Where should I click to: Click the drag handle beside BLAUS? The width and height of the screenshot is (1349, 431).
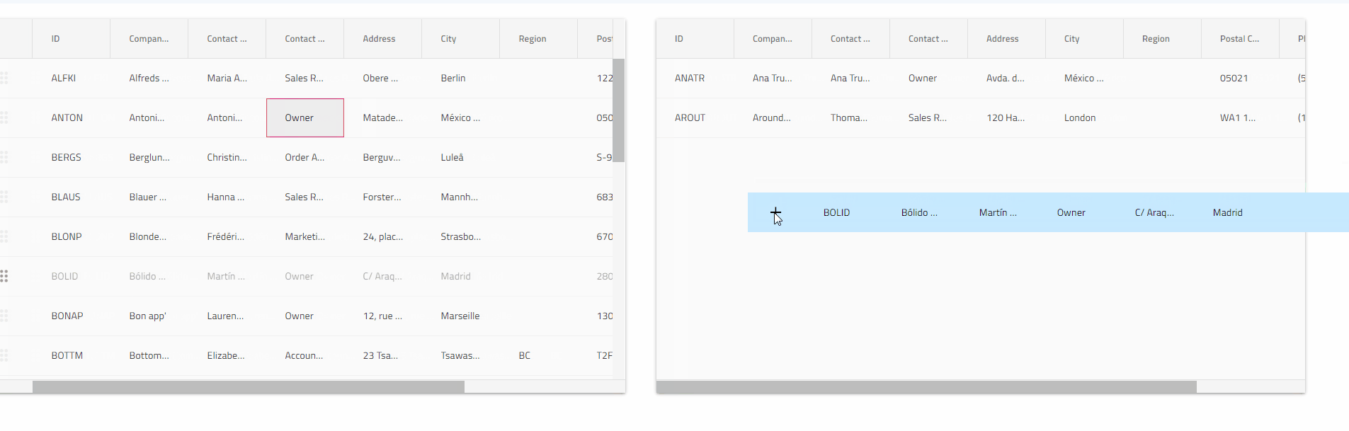tap(4, 197)
